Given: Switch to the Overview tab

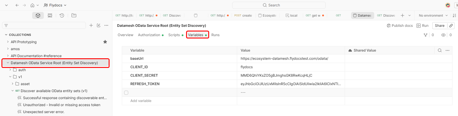Looking at the screenshot, I should coord(125,35).
